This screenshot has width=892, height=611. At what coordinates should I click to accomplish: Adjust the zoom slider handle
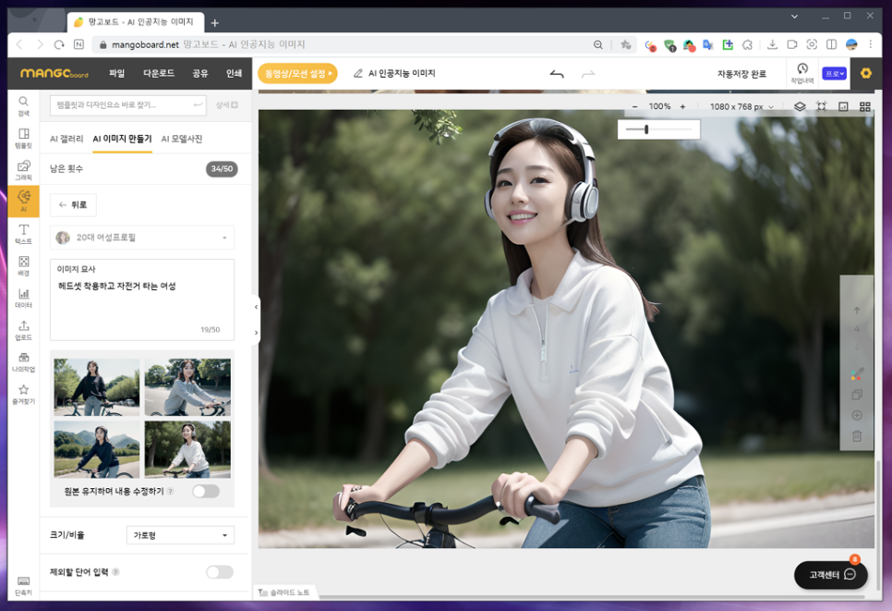click(646, 129)
